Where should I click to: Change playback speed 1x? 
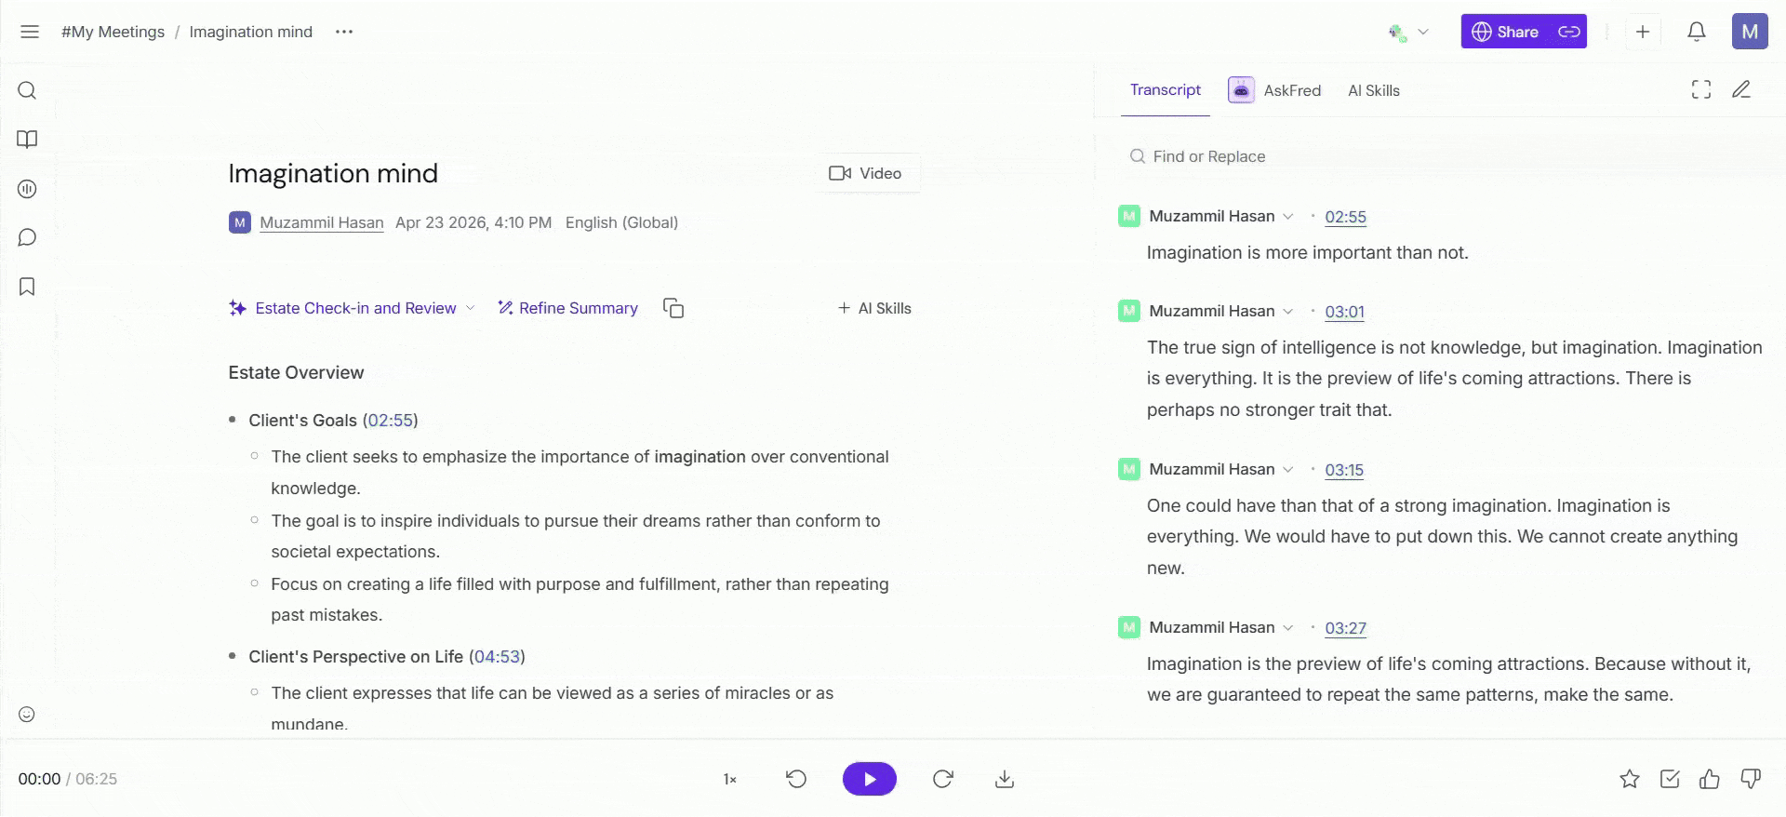730,779
